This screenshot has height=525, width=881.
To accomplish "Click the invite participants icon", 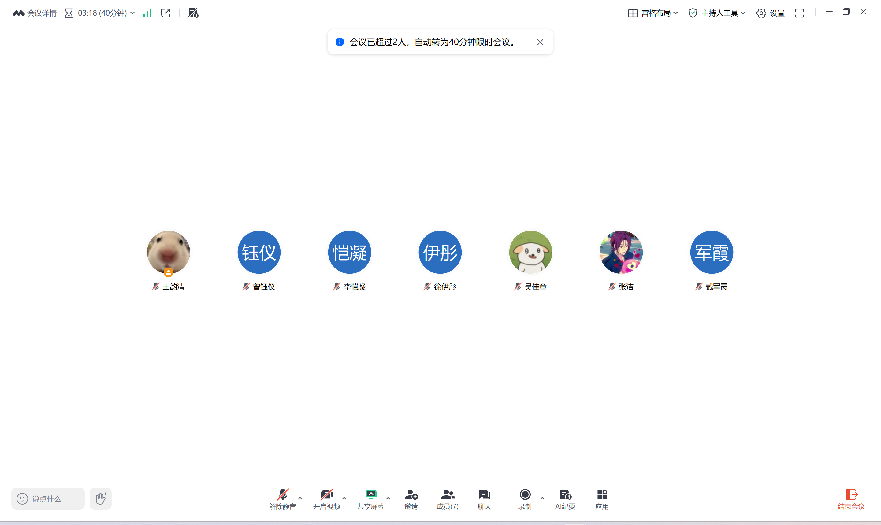I will [x=411, y=498].
